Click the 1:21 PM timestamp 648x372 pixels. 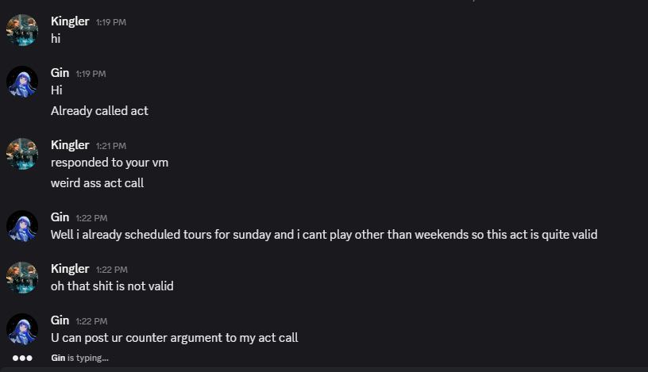pos(110,146)
